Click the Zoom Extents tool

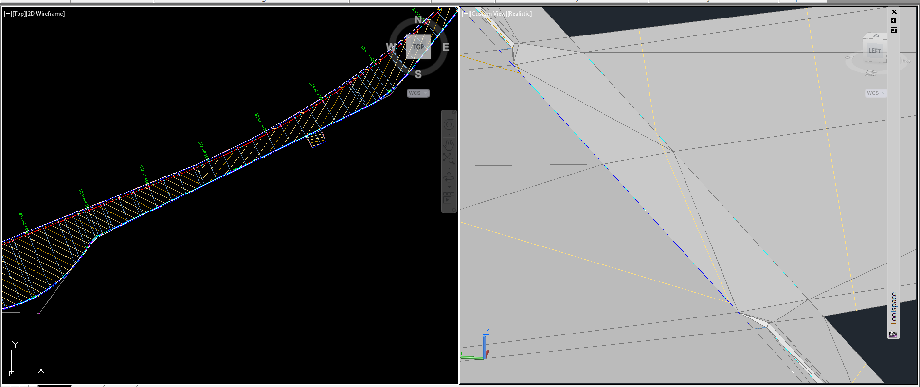(x=449, y=158)
